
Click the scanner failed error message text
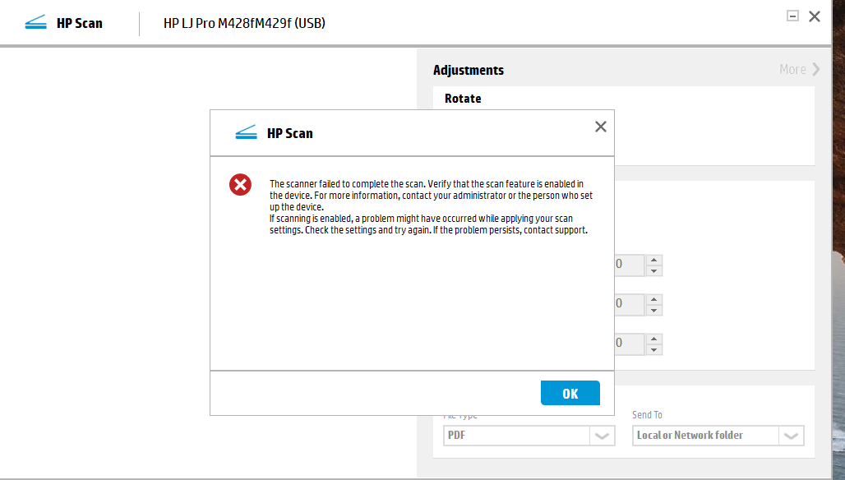coord(431,207)
